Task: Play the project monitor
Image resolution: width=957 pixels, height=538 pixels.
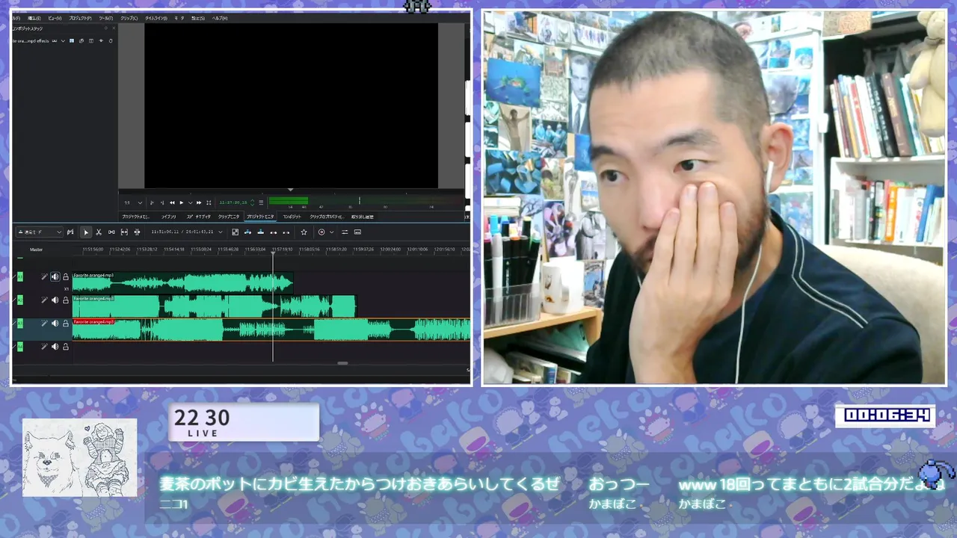Action: (x=182, y=202)
